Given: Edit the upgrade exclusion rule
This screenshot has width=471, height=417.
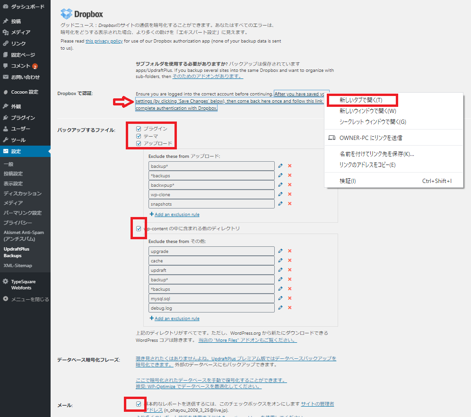Looking at the screenshot, I should 280,251.
